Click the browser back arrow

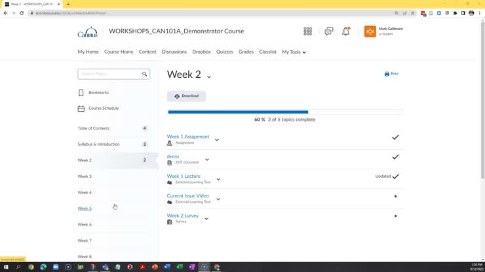[x=5, y=13]
